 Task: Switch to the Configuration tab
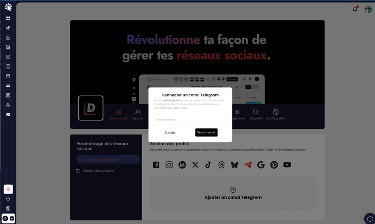[x=276, y=115]
